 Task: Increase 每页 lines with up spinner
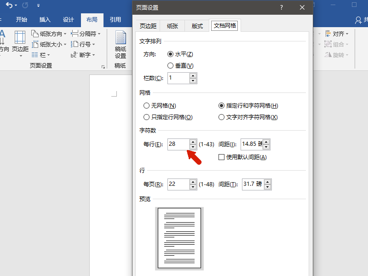point(193,182)
